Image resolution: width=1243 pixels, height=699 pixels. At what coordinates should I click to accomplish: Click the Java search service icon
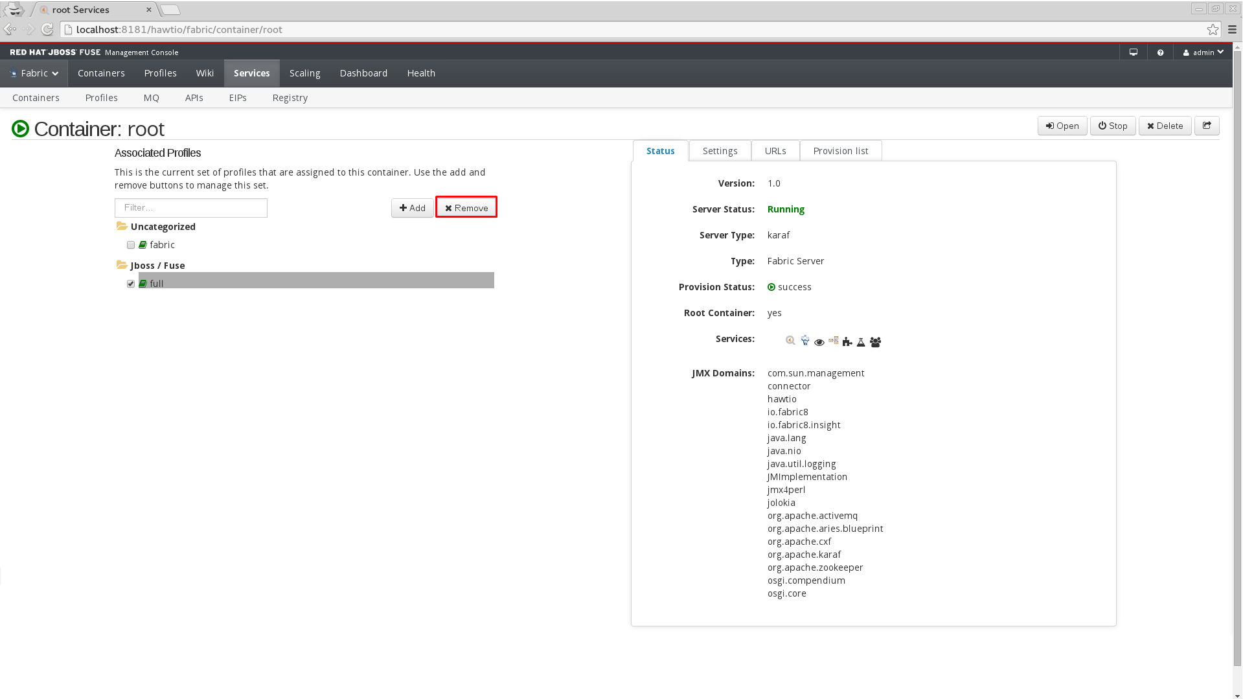790,341
